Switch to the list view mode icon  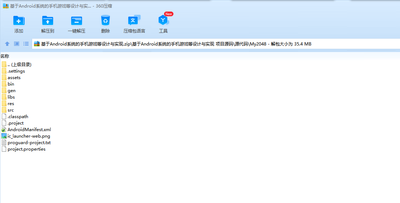26,44
